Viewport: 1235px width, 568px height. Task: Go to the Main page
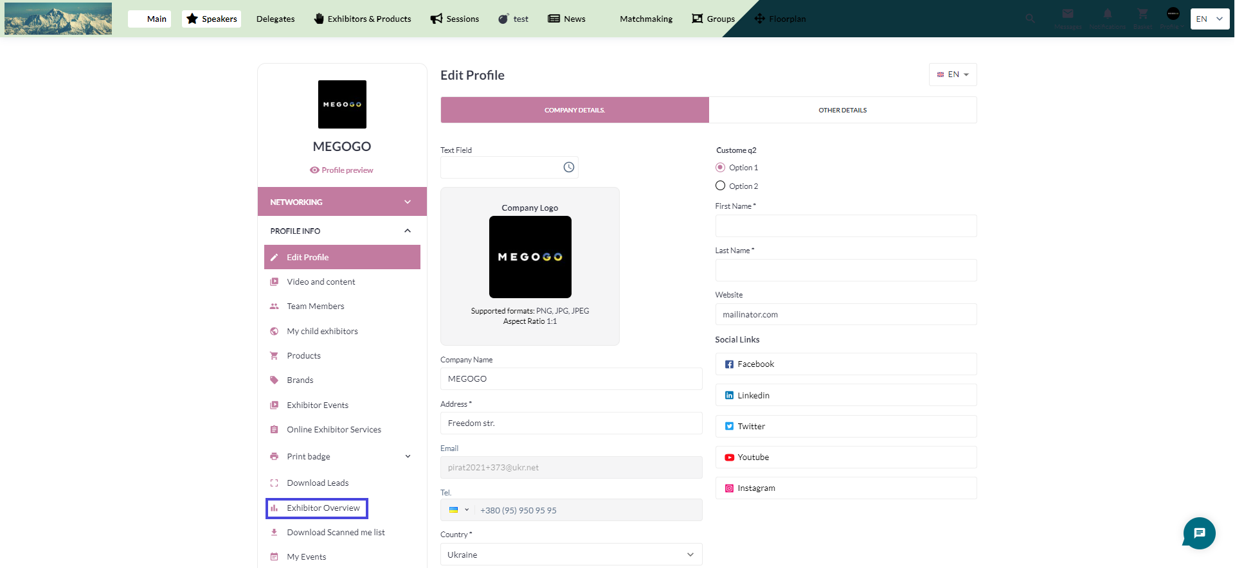[x=150, y=19]
